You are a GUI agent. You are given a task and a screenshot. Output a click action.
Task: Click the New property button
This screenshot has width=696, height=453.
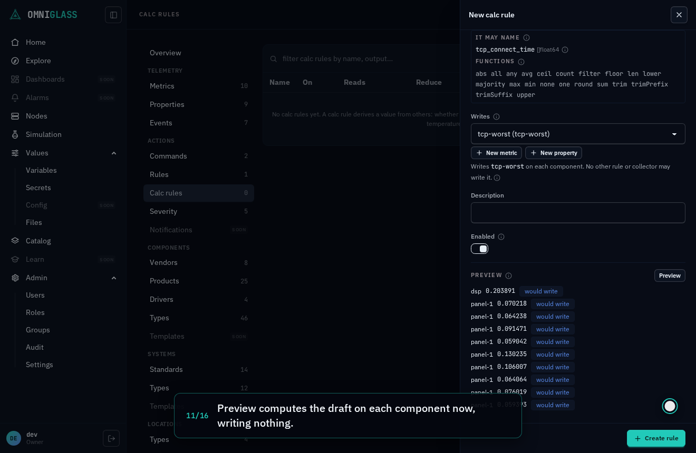point(554,153)
